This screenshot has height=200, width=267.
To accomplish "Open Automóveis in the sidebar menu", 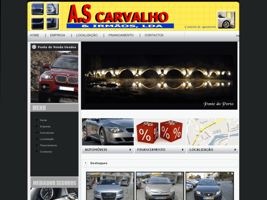I will tap(47, 133).
